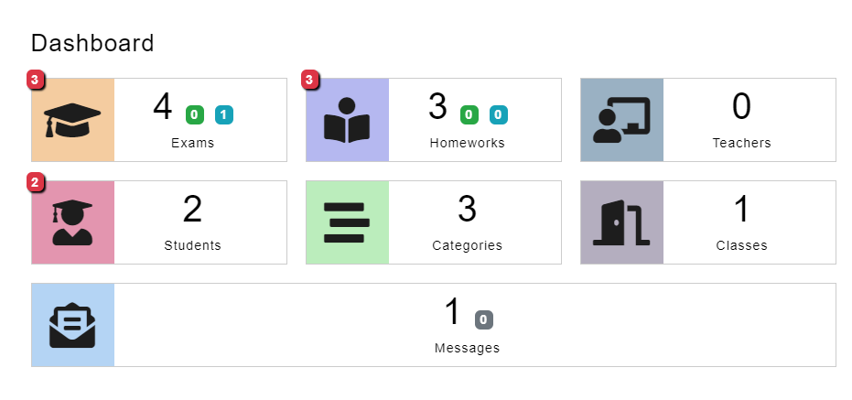Open the Homeworks link
The height and width of the screenshot is (400, 852).
pos(467,143)
